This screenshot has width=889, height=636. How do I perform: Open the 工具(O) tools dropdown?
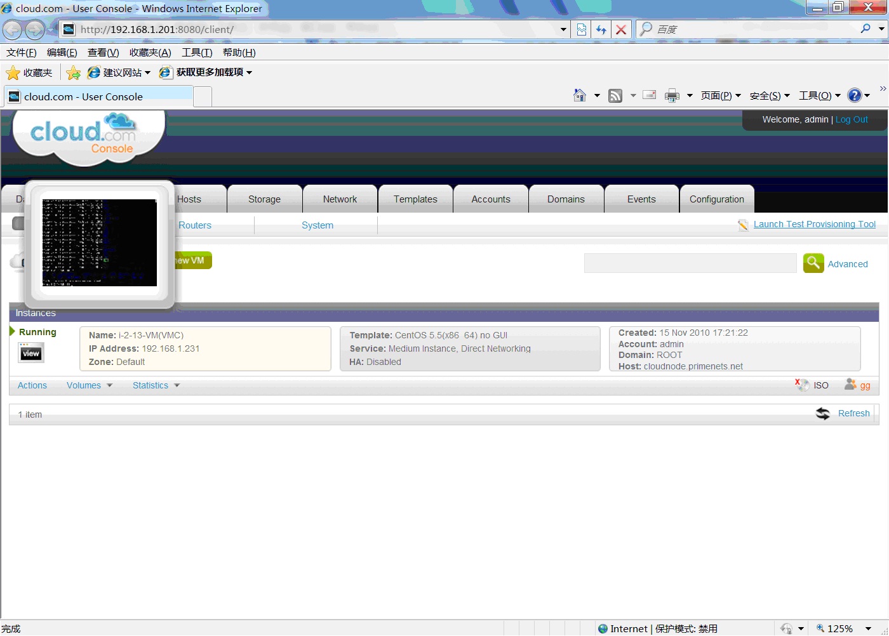820,96
